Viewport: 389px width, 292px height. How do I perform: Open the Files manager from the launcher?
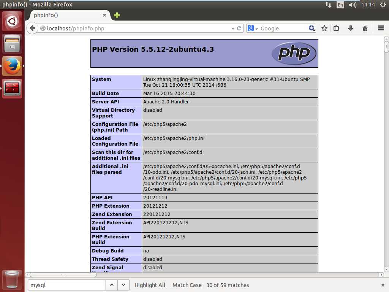tap(12, 43)
